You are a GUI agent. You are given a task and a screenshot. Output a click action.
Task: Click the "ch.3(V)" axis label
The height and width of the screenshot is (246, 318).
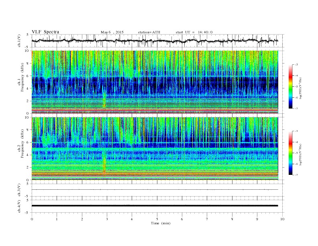pyautogui.click(x=19, y=190)
